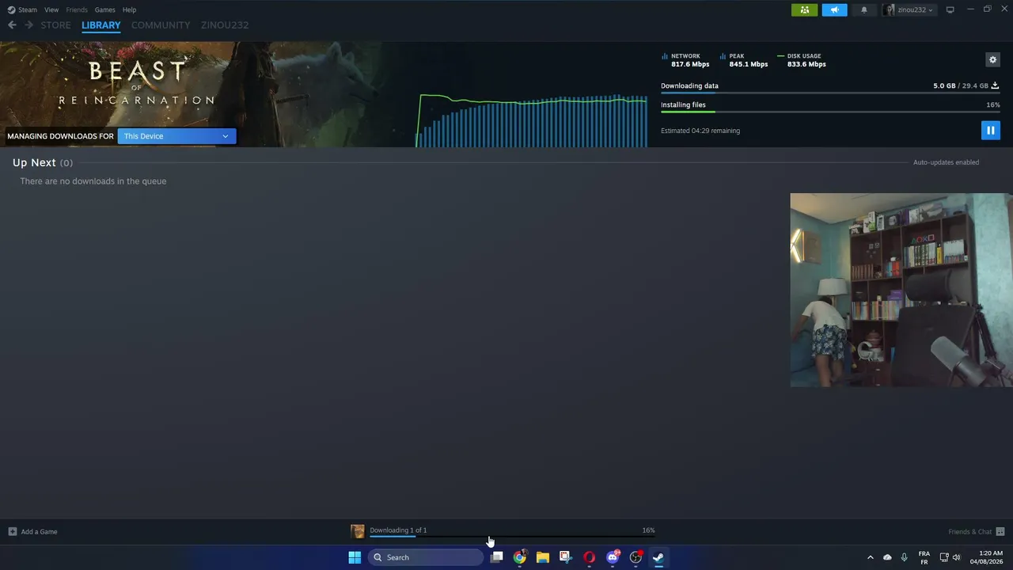Click the game thumbnail in the bottom download bar

[358, 531]
